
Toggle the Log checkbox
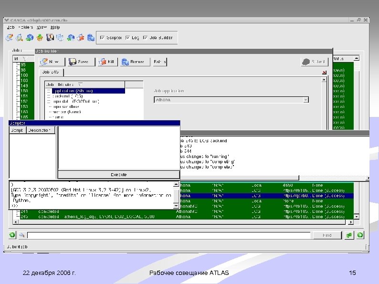coord(127,38)
